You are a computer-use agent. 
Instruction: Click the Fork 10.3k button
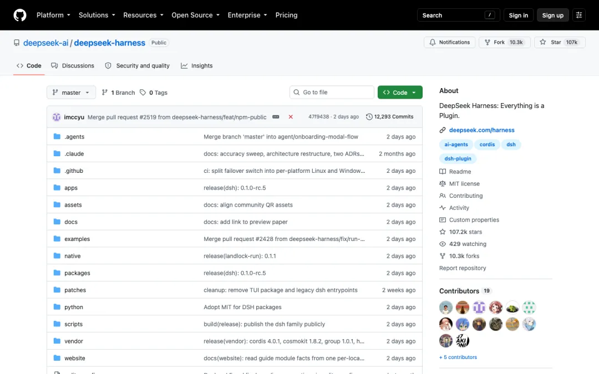(505, 42)
